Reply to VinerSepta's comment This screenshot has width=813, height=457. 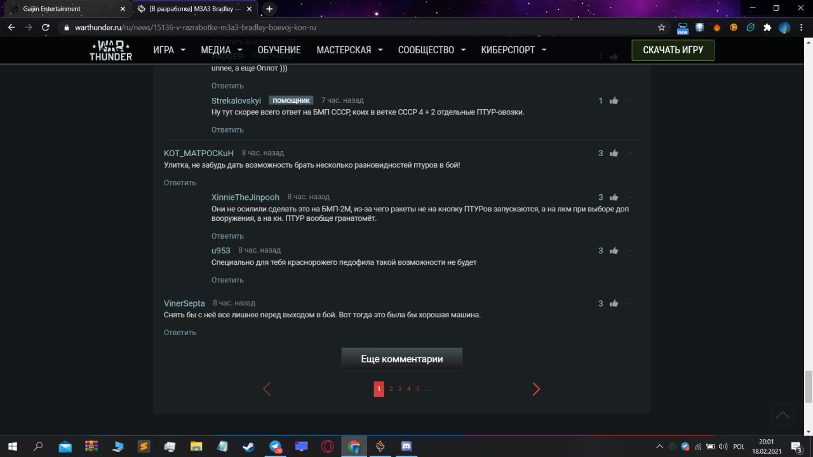180,333
